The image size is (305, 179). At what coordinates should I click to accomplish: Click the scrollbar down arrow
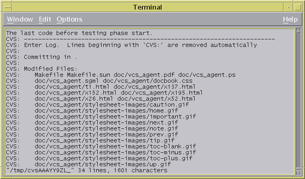tap(298, 172)
